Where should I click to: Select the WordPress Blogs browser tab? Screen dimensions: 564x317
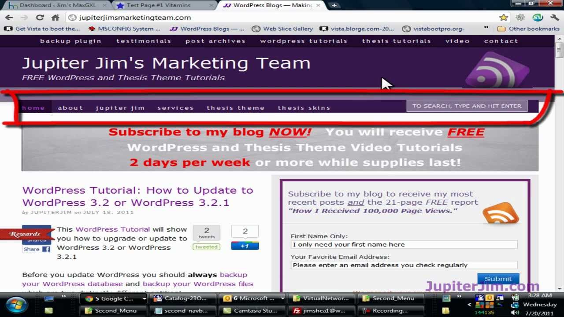click(x=271, y=5)
